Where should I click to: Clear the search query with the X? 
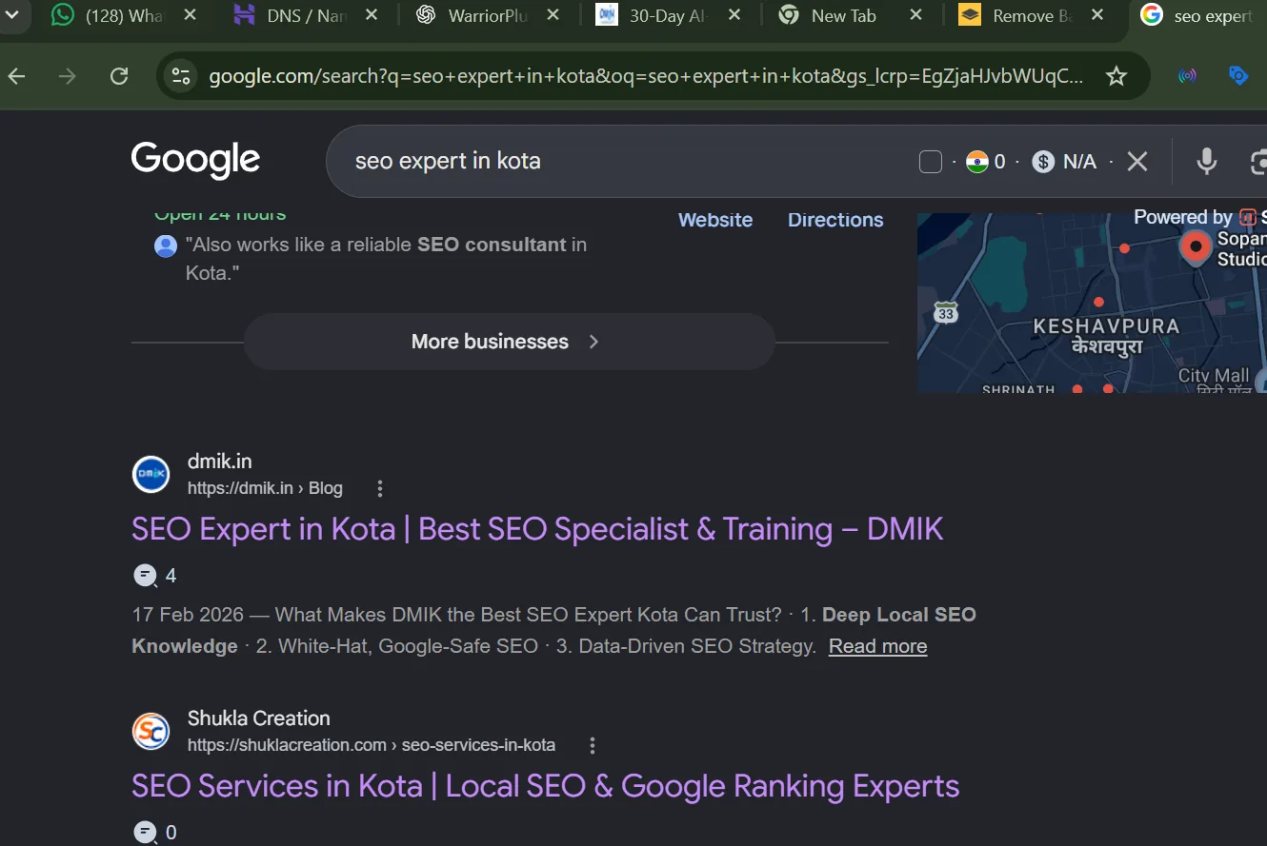click(1137, 162)
